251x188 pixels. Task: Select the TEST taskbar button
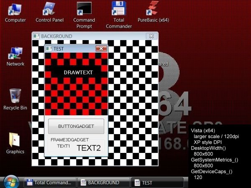pyautogui.click(x=157, y=183)
